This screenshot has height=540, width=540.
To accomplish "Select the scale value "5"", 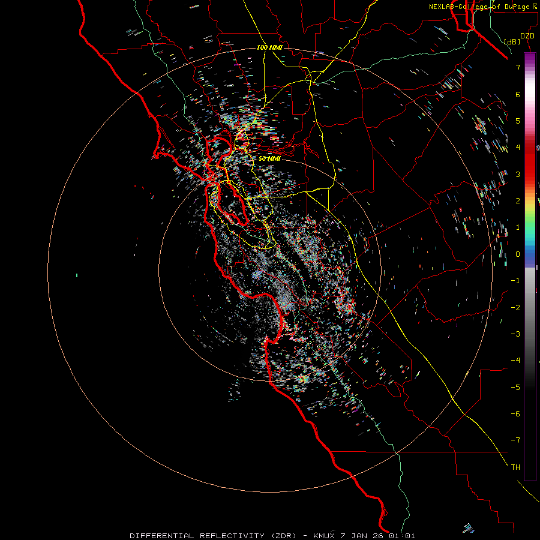I will pyautogui.click(x=518, y=121).
